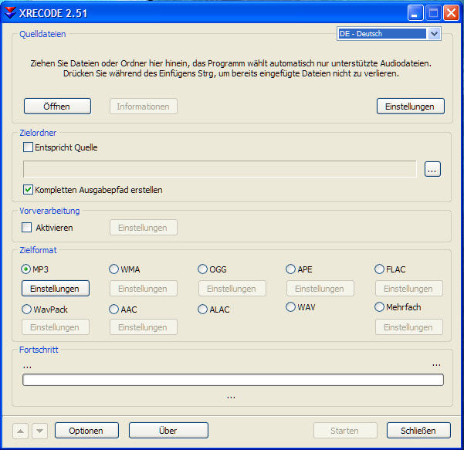Click Einstellungen under WavPack
This screenshot has width=464, height=450.
(x=56, y=327)
